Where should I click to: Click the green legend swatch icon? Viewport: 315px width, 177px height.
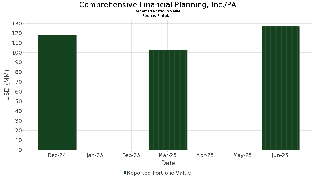tap(125, 173)
